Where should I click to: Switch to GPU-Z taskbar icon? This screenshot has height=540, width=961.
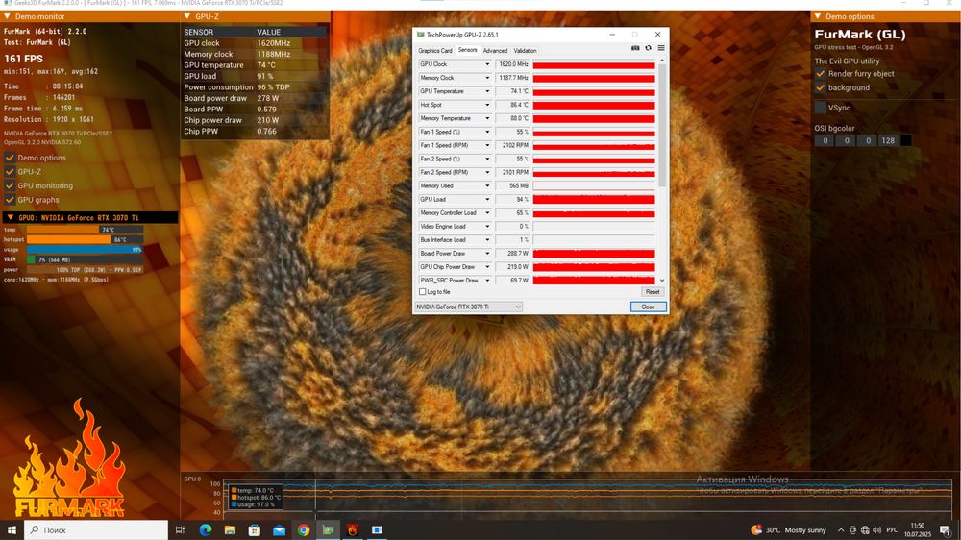coord(328,529)
